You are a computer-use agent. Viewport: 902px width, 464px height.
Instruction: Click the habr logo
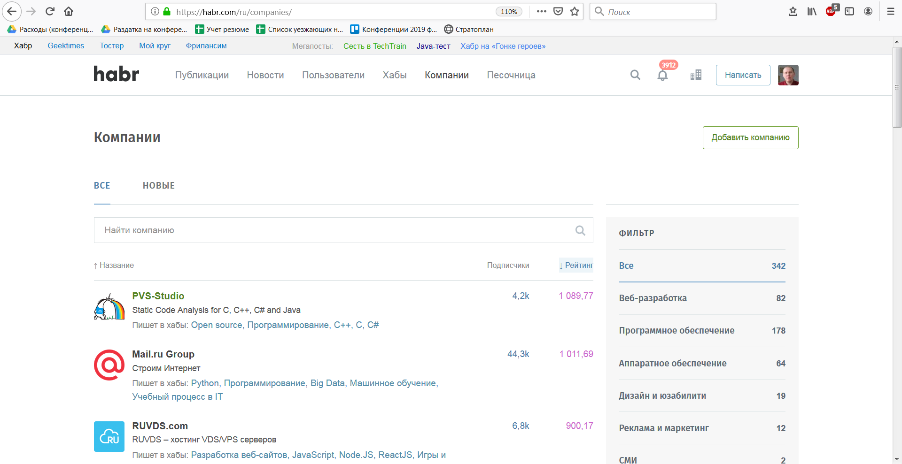(x=117, y=74)
